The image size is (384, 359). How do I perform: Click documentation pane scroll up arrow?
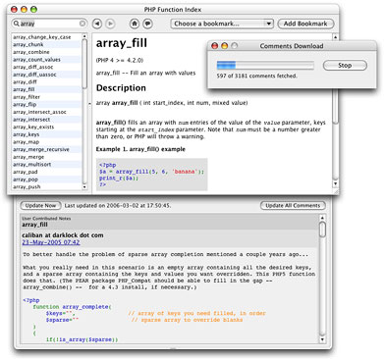(x=335, y=37)
